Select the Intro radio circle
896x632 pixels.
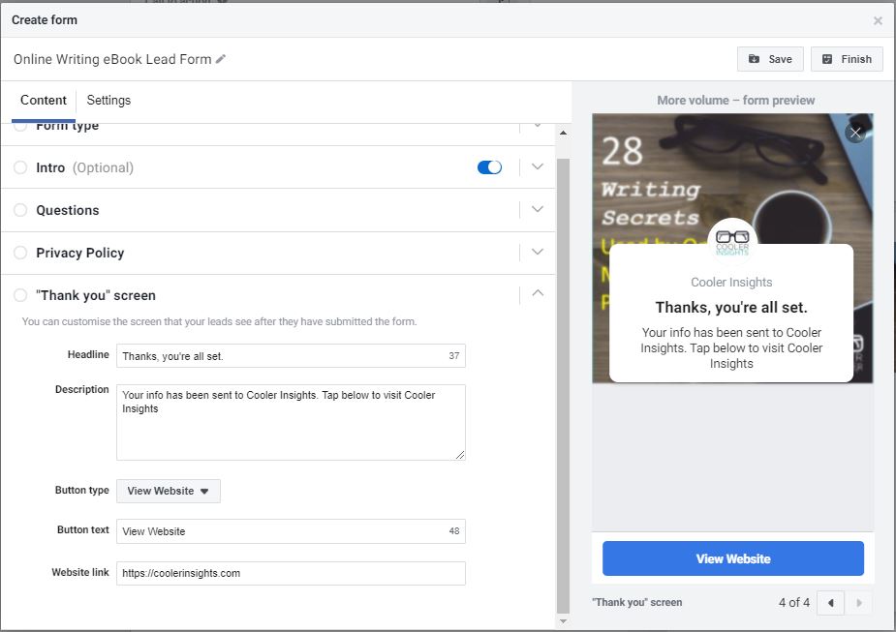coord(20,167)
